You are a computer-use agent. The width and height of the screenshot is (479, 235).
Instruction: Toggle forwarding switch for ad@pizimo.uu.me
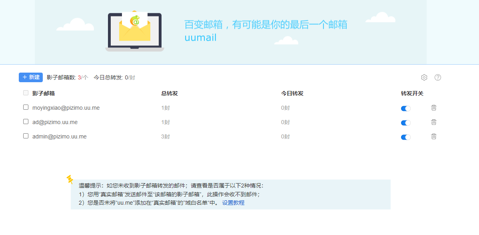tap(406, 122)
